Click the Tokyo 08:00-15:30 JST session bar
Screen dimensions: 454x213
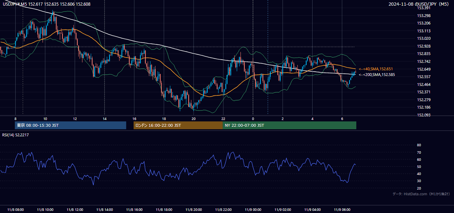click(x=71, y=125)
